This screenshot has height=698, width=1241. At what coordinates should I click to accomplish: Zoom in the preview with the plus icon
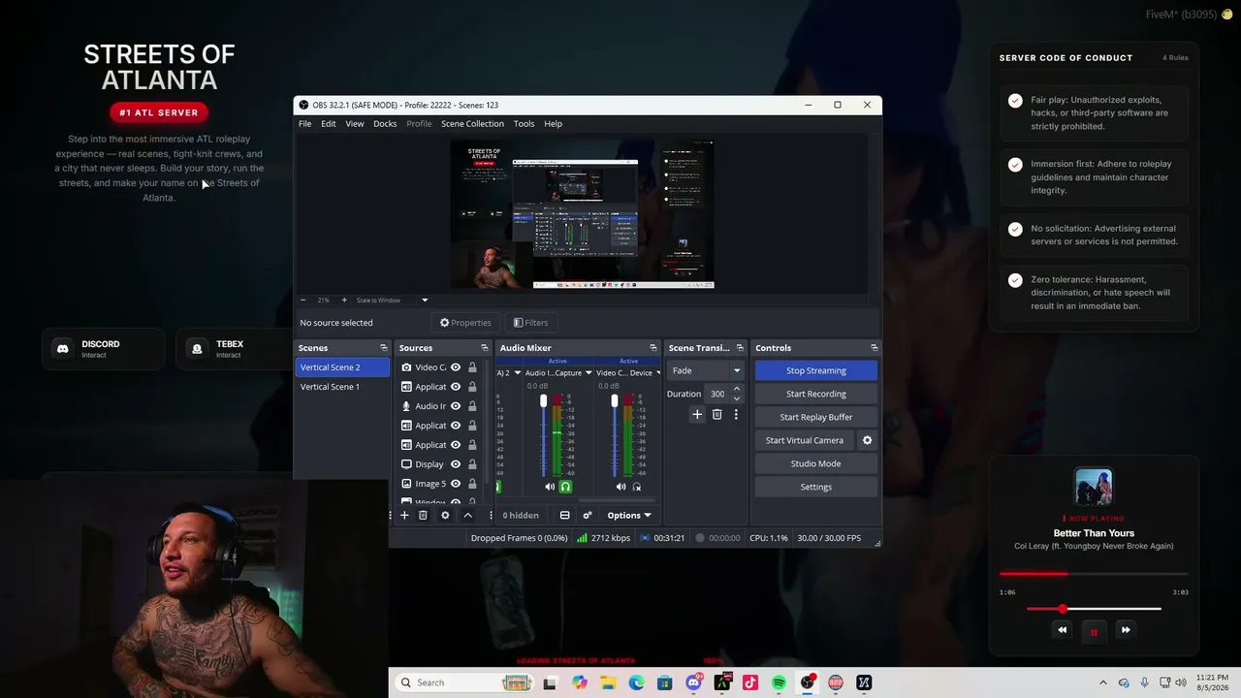click(x=343, y=300)
